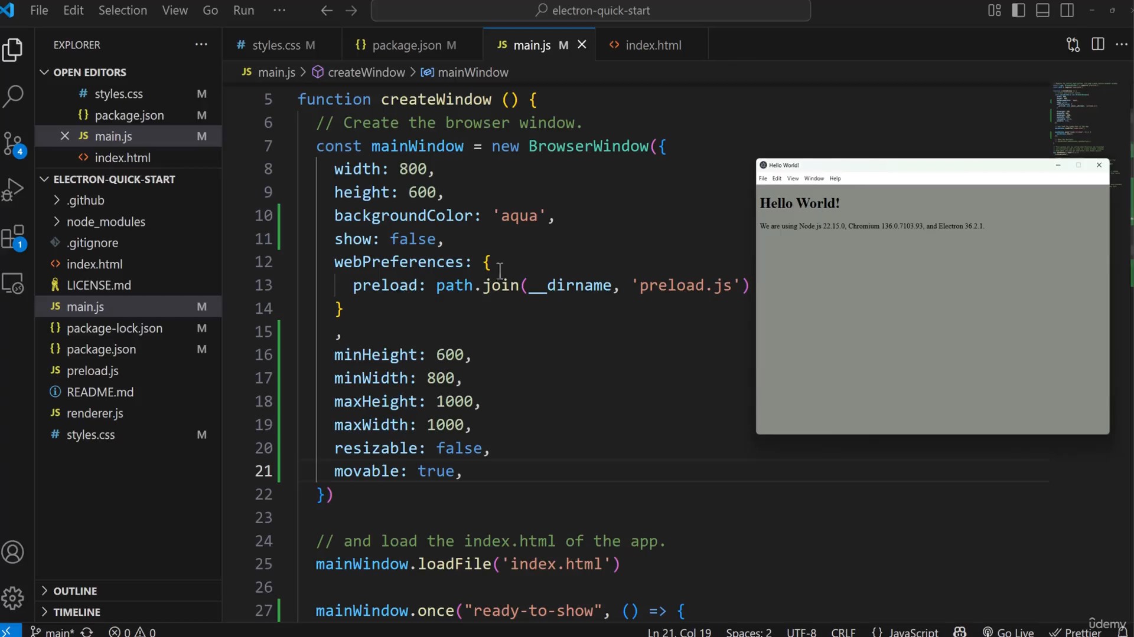
Task: Open renderer.js from the file tree
Action: (x=95, y=413)
